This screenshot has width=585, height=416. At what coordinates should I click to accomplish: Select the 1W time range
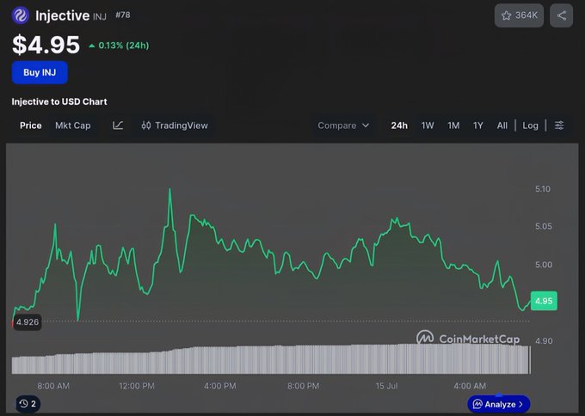click(x=428, y=125)
